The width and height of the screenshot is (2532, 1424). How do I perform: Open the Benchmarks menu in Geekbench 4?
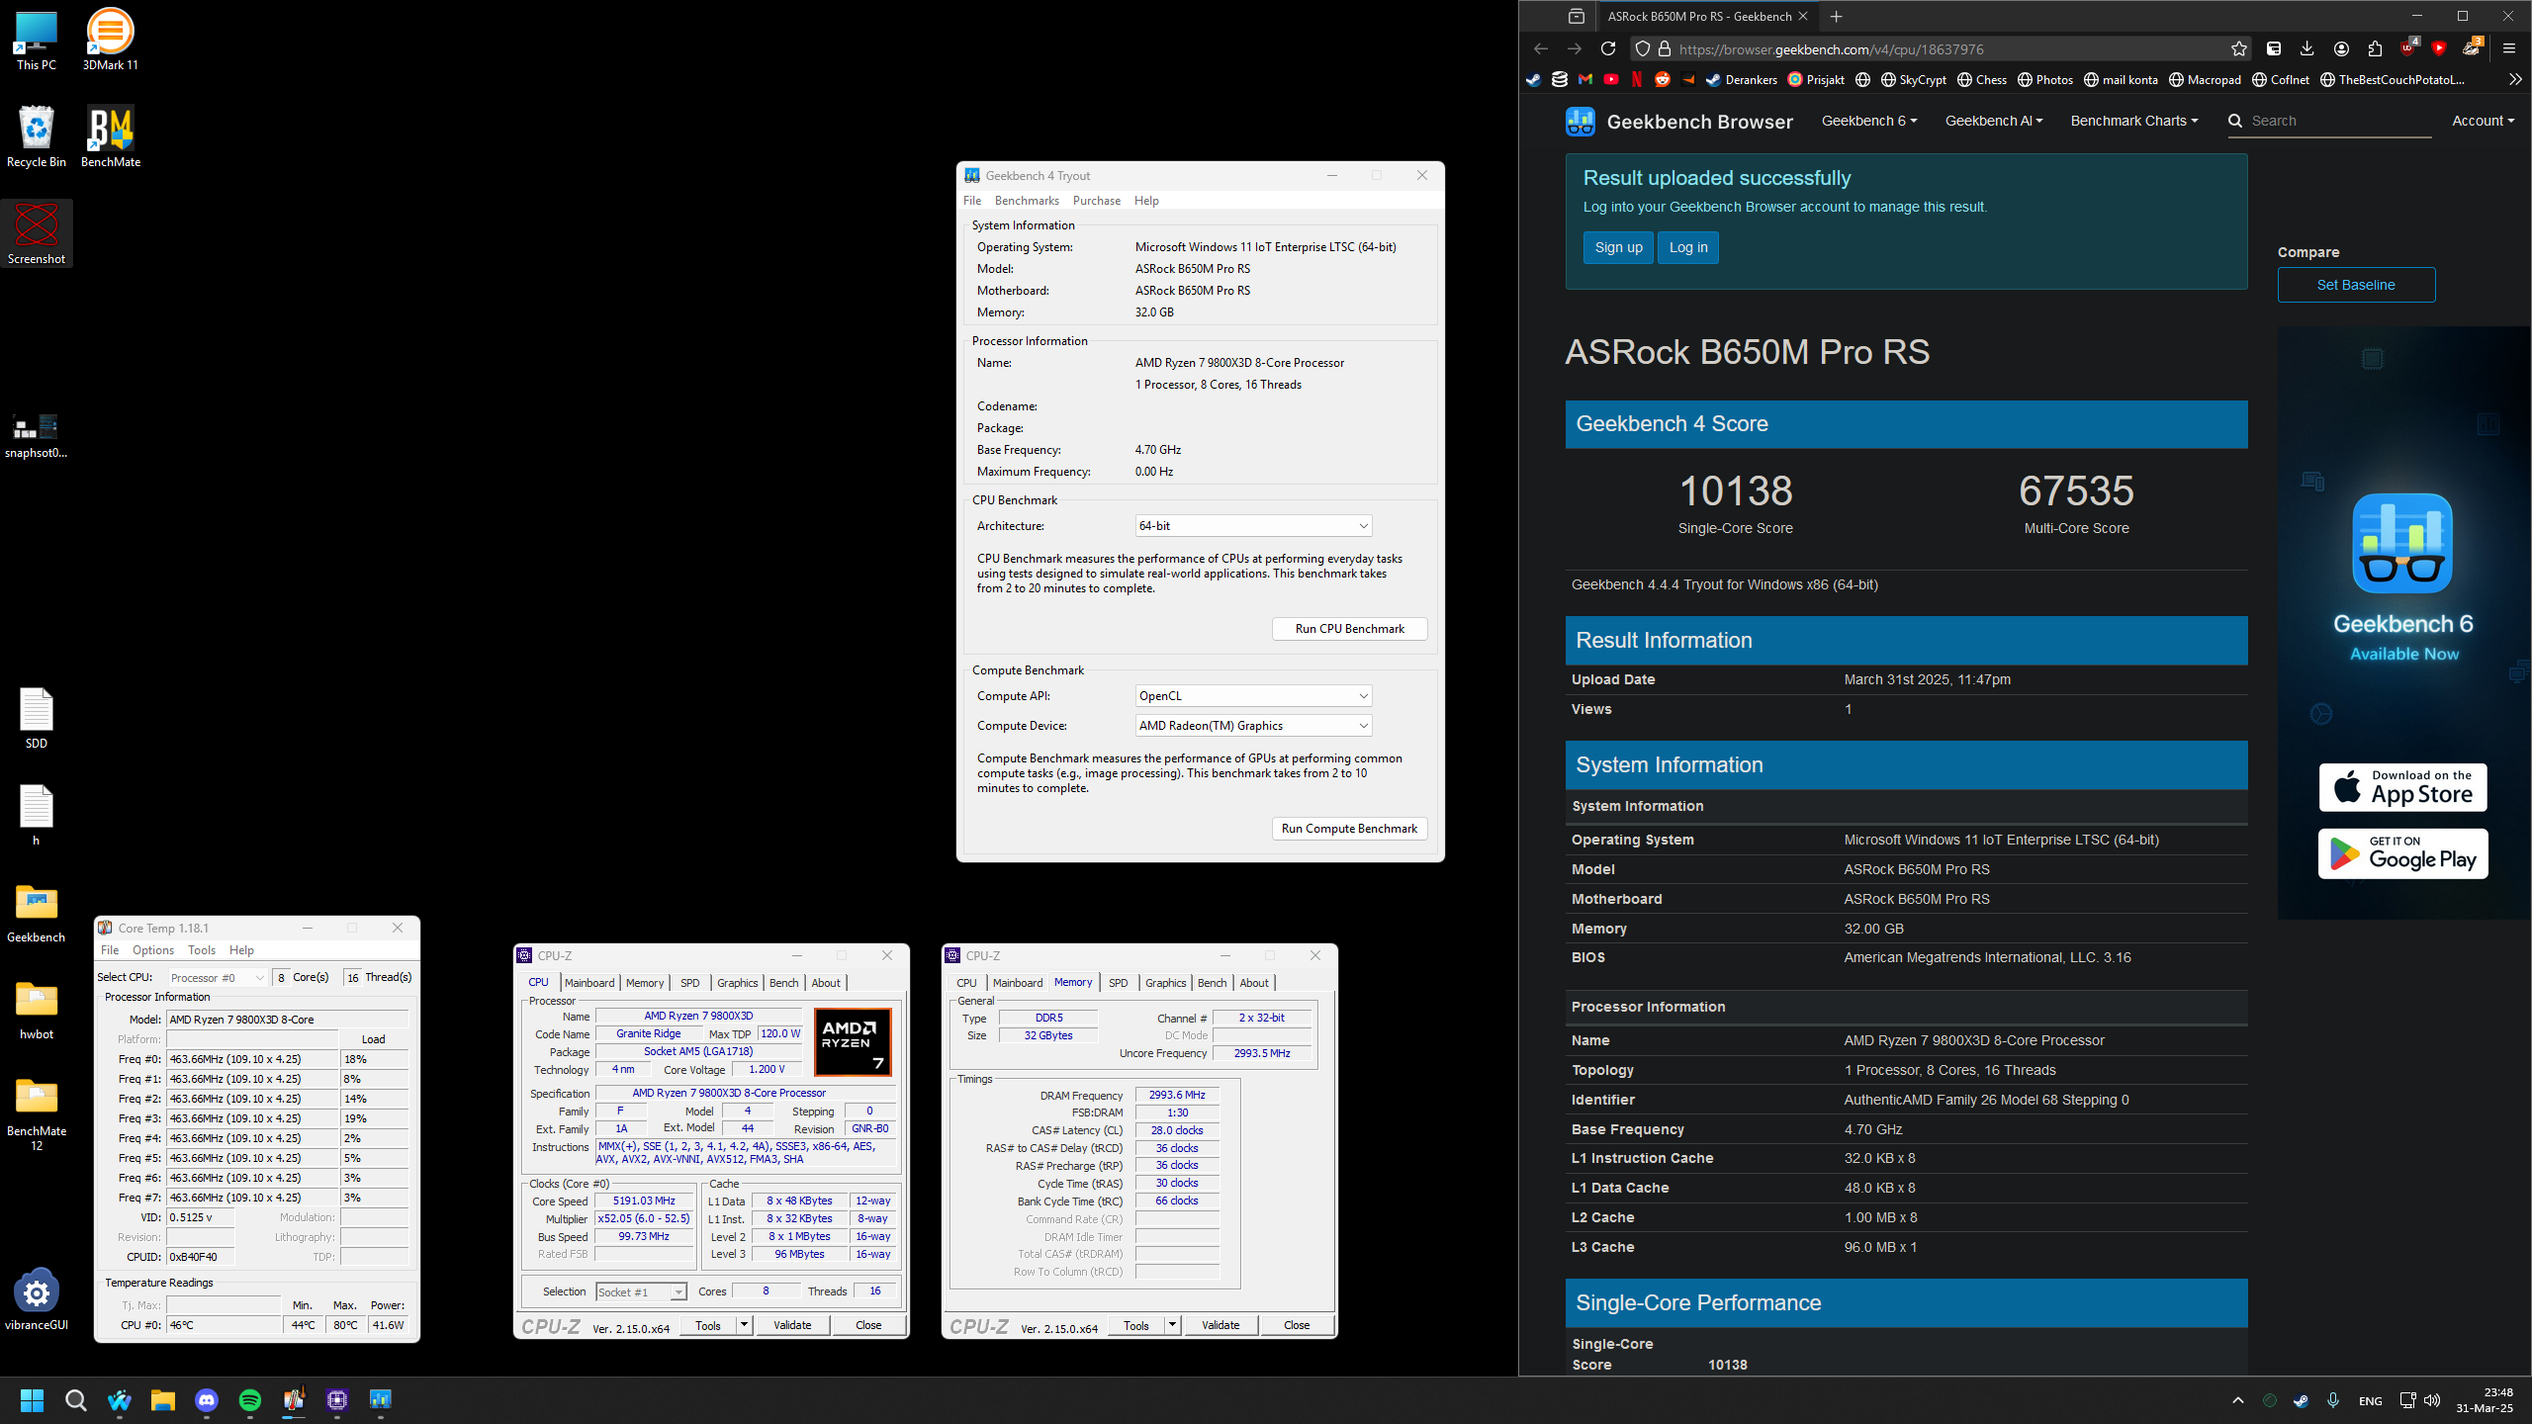point(1027,201)
